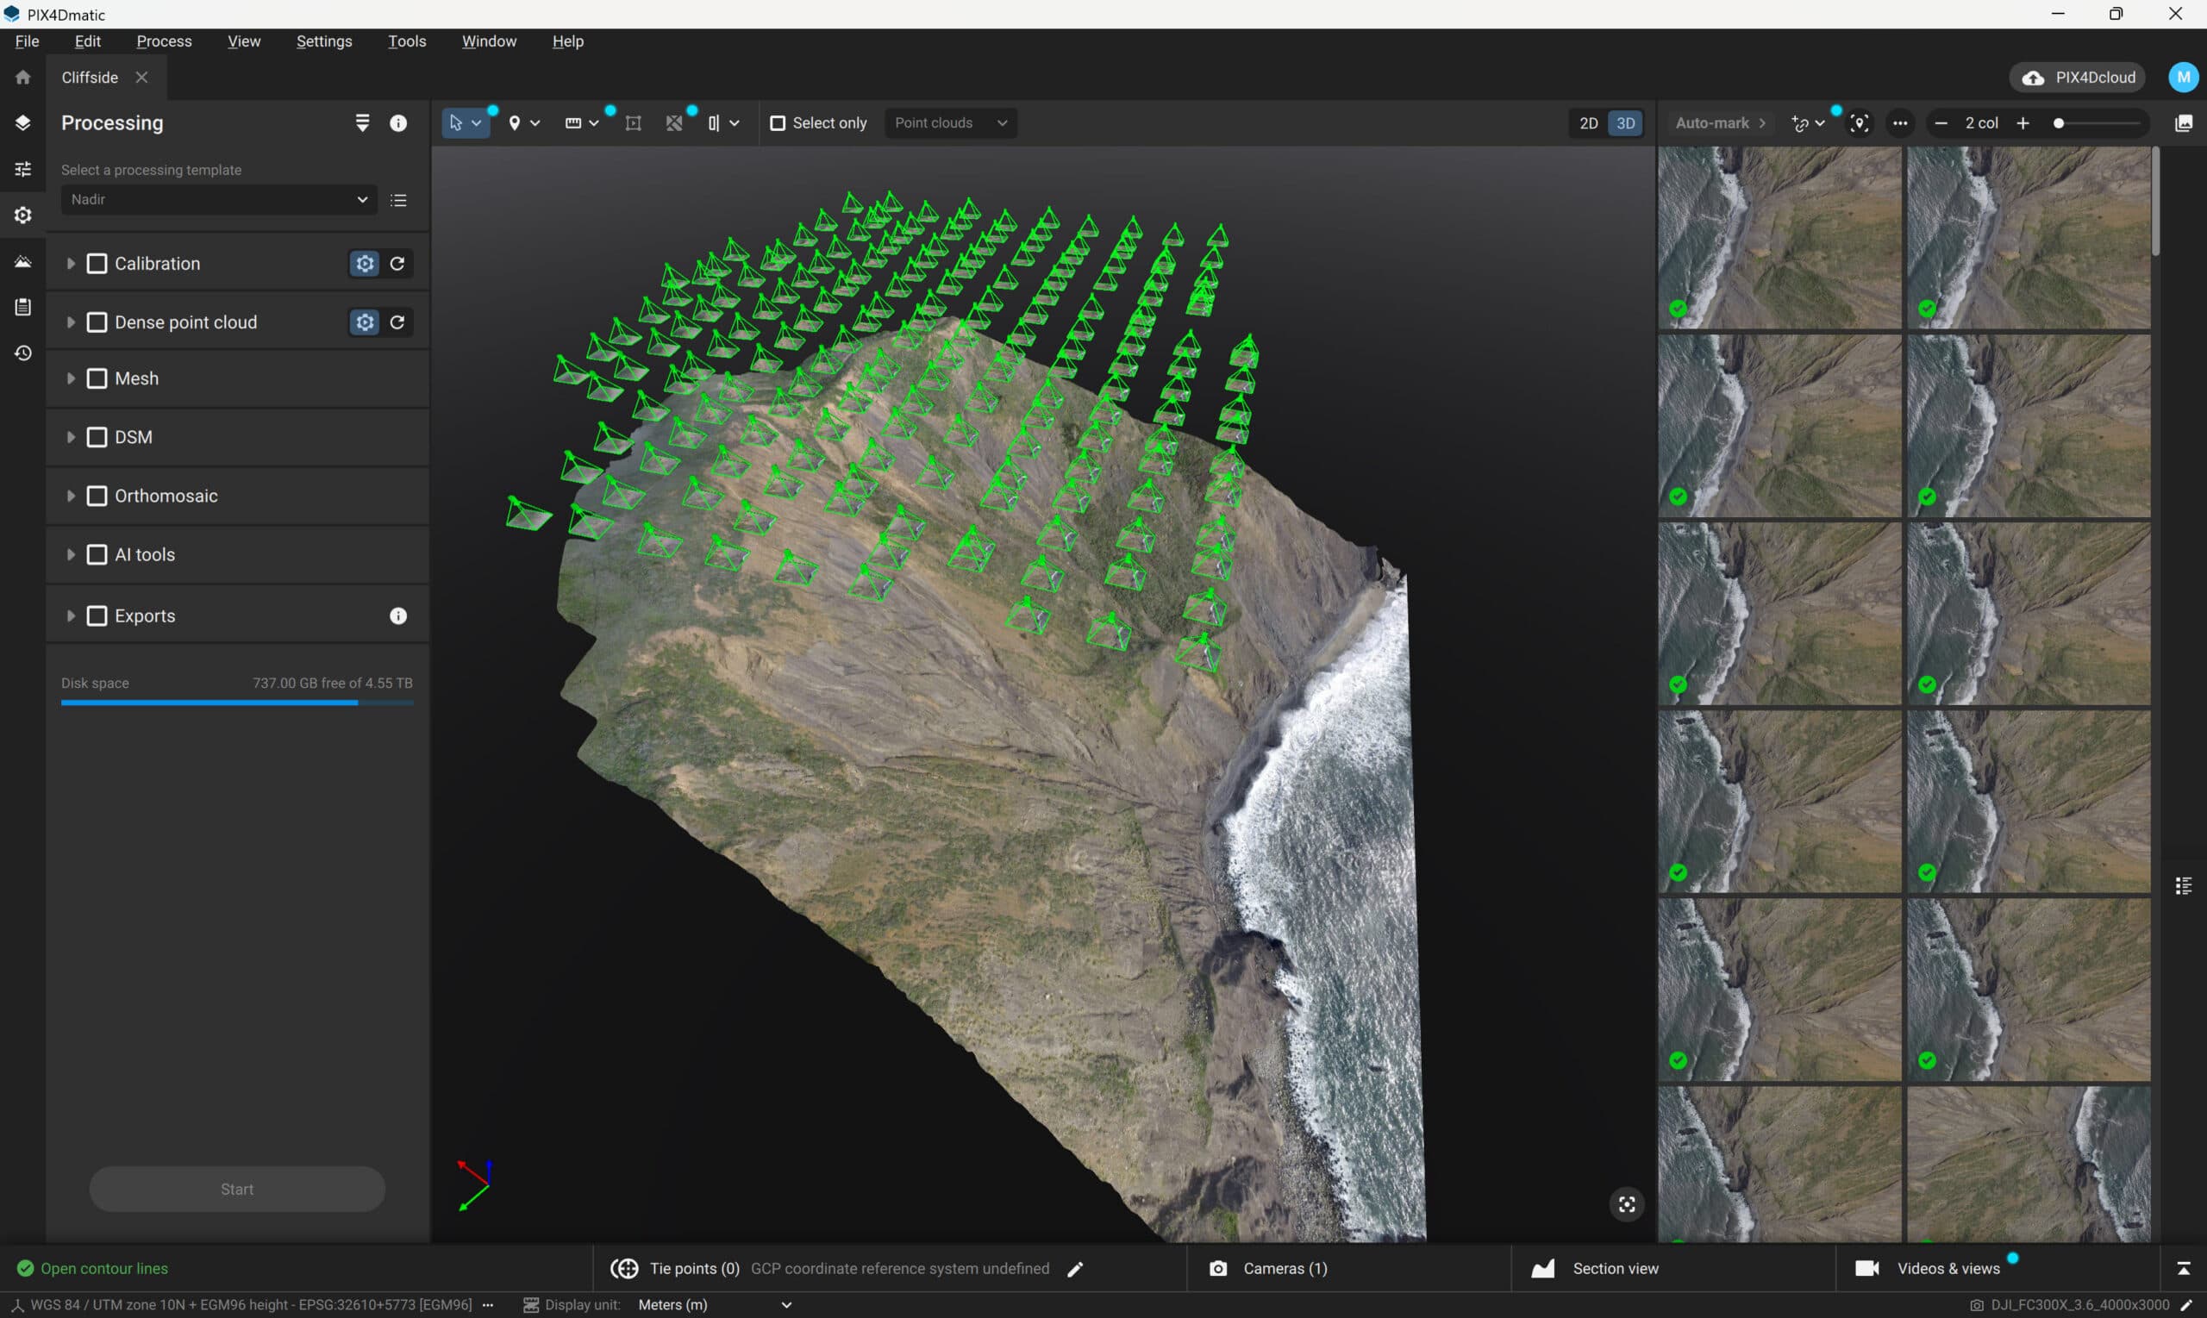This screenshot has height=1318, width=2207.
Task: Tick the Select only checkbox
Action: pyautogui.click(x=777, y=123)
